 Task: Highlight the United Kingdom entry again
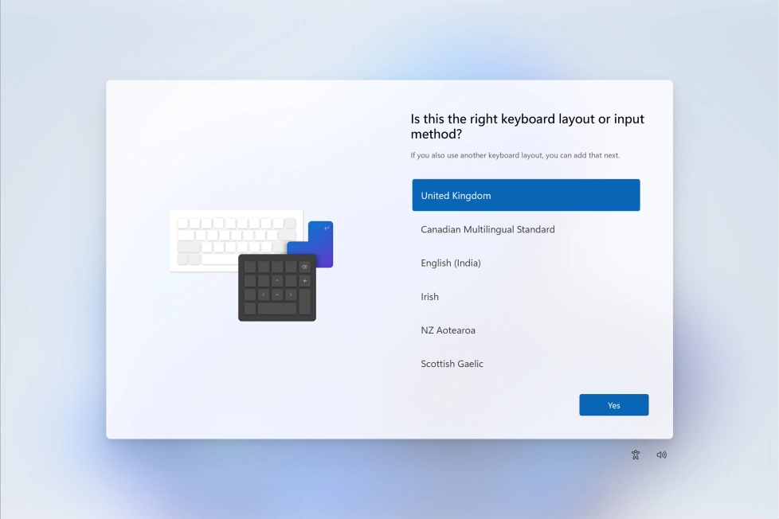[526, 194]
